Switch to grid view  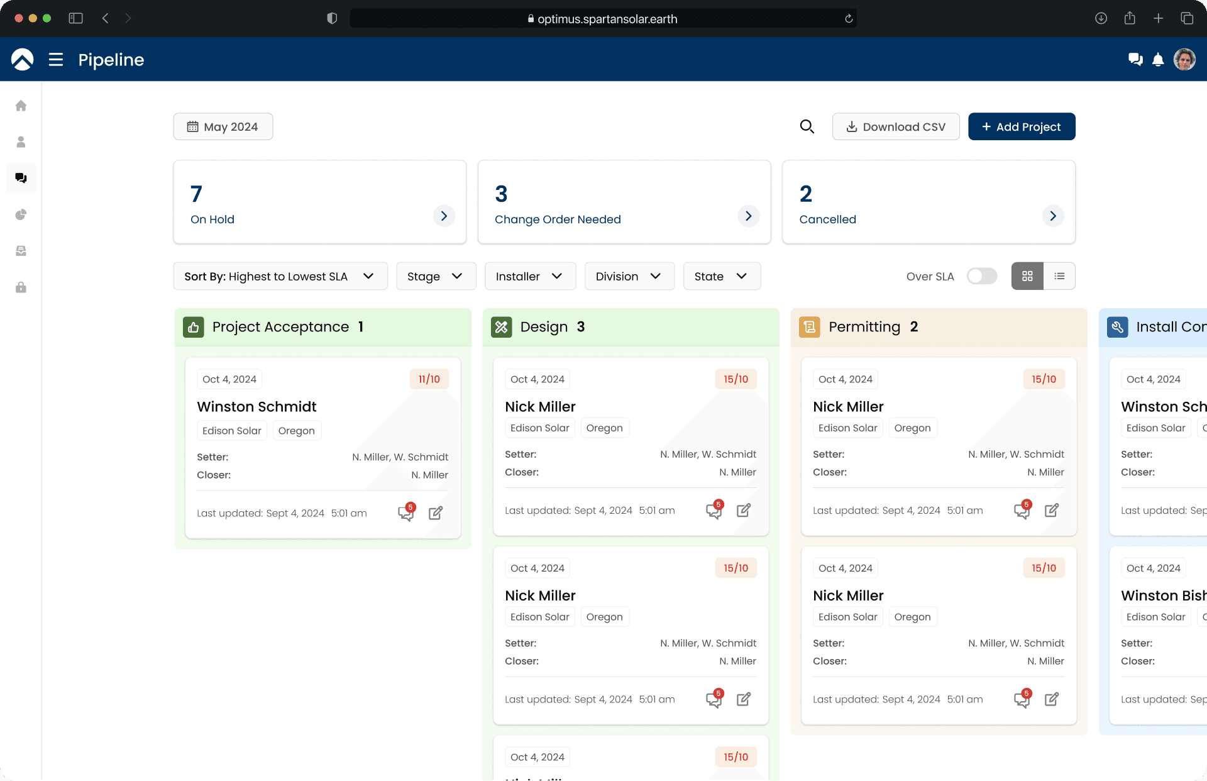pos(1027,276)
